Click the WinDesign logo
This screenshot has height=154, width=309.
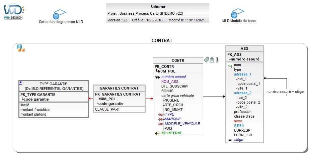(14, 12)
